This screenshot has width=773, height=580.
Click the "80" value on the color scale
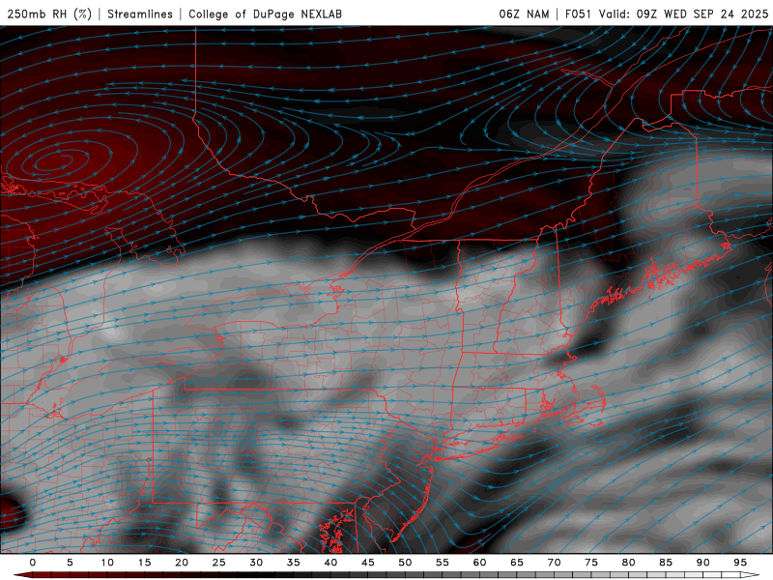tap(628, 563)
